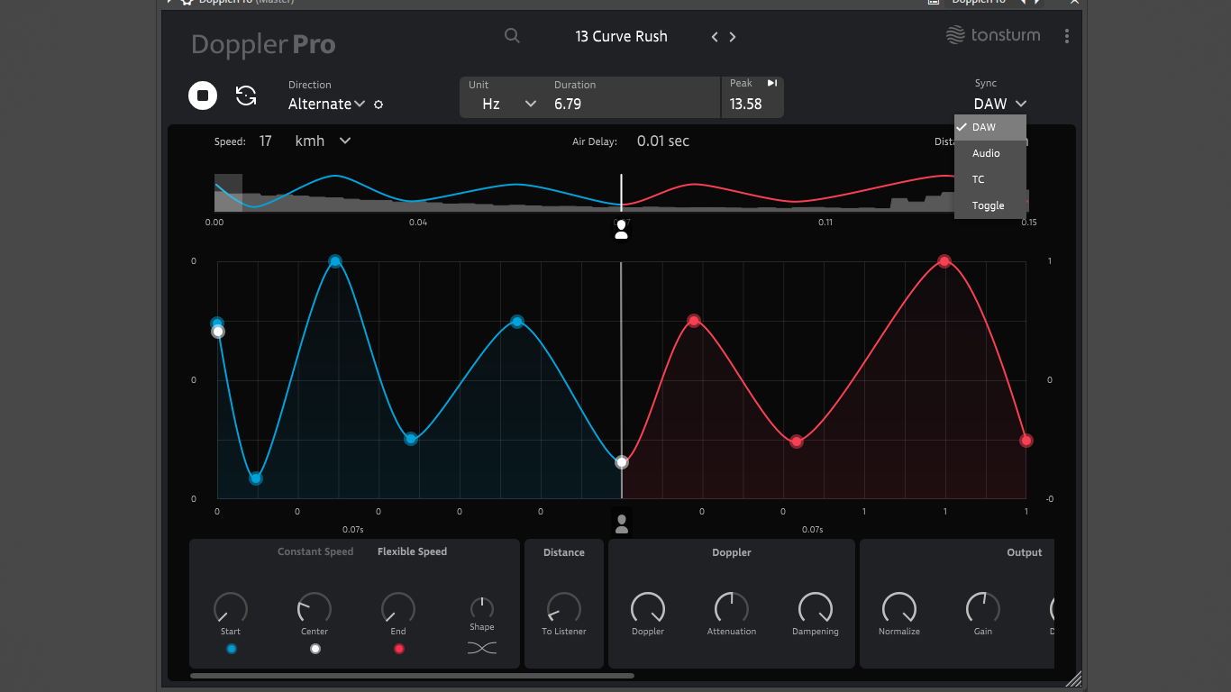This screenshot has width=1231, height=692.
Task: Click the jump-to-peak icon
Action: coord(772,83)
